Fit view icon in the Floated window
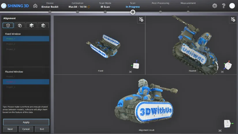This screenshot has width=238, height=134. pyautogui.click(x=222, y=72)
